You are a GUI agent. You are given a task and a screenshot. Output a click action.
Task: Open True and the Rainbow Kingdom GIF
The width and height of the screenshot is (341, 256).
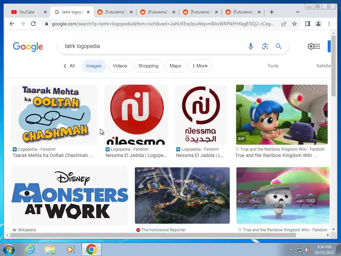282,115
